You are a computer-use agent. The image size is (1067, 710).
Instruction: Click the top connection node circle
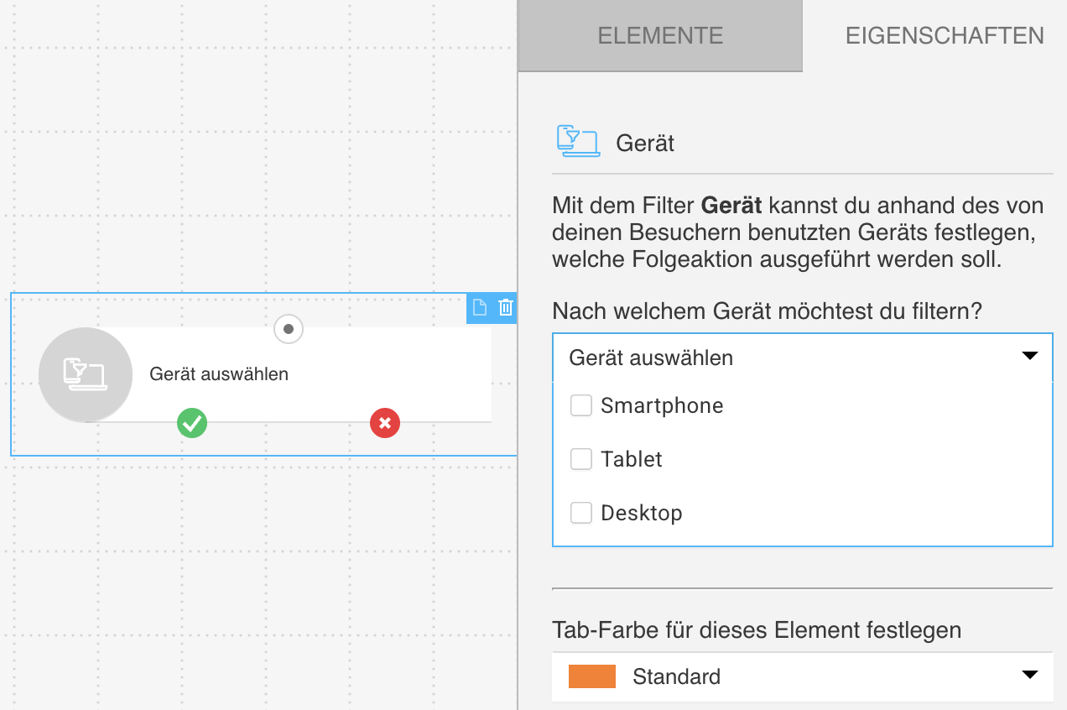tap(288, 329)
